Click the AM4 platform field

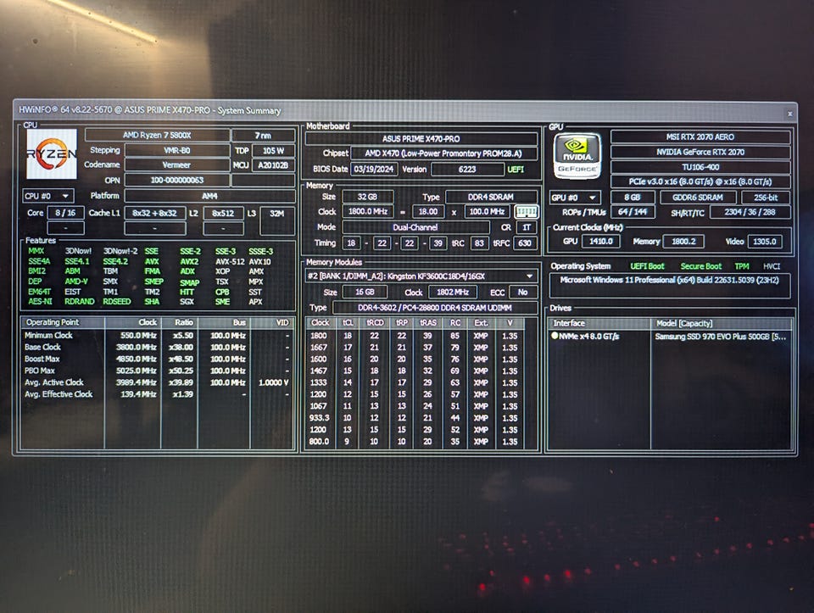pyautogui.click(x=209, y=196)
